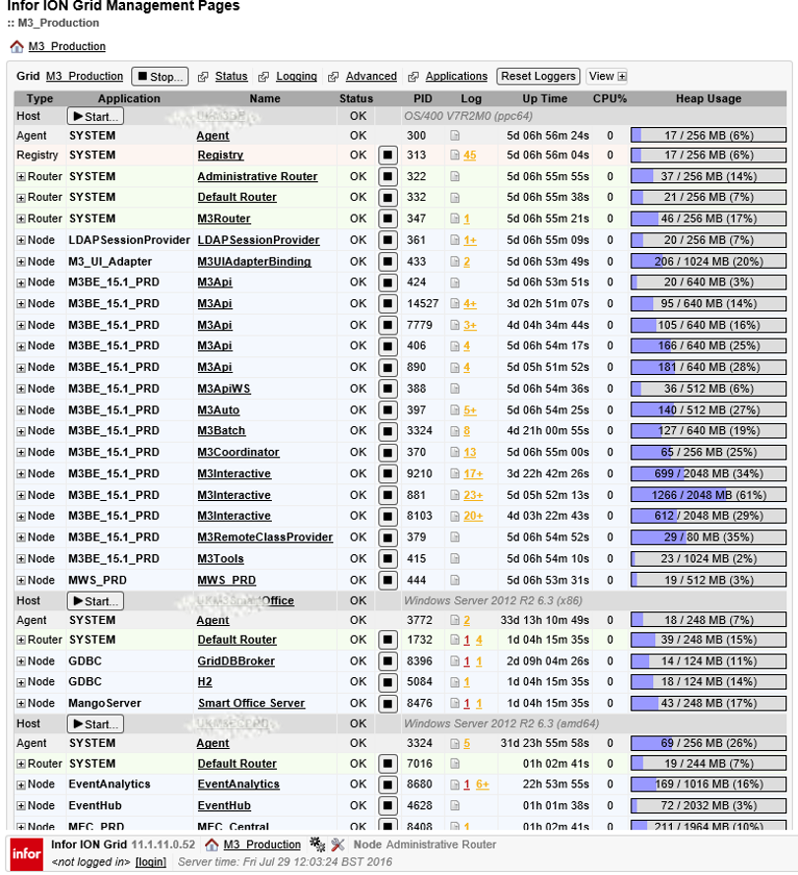The height and width of the screenshot is (875, 798).
Task: Open log document icon for Registry row
Action: pyautogui.click(x=455, y=156)
